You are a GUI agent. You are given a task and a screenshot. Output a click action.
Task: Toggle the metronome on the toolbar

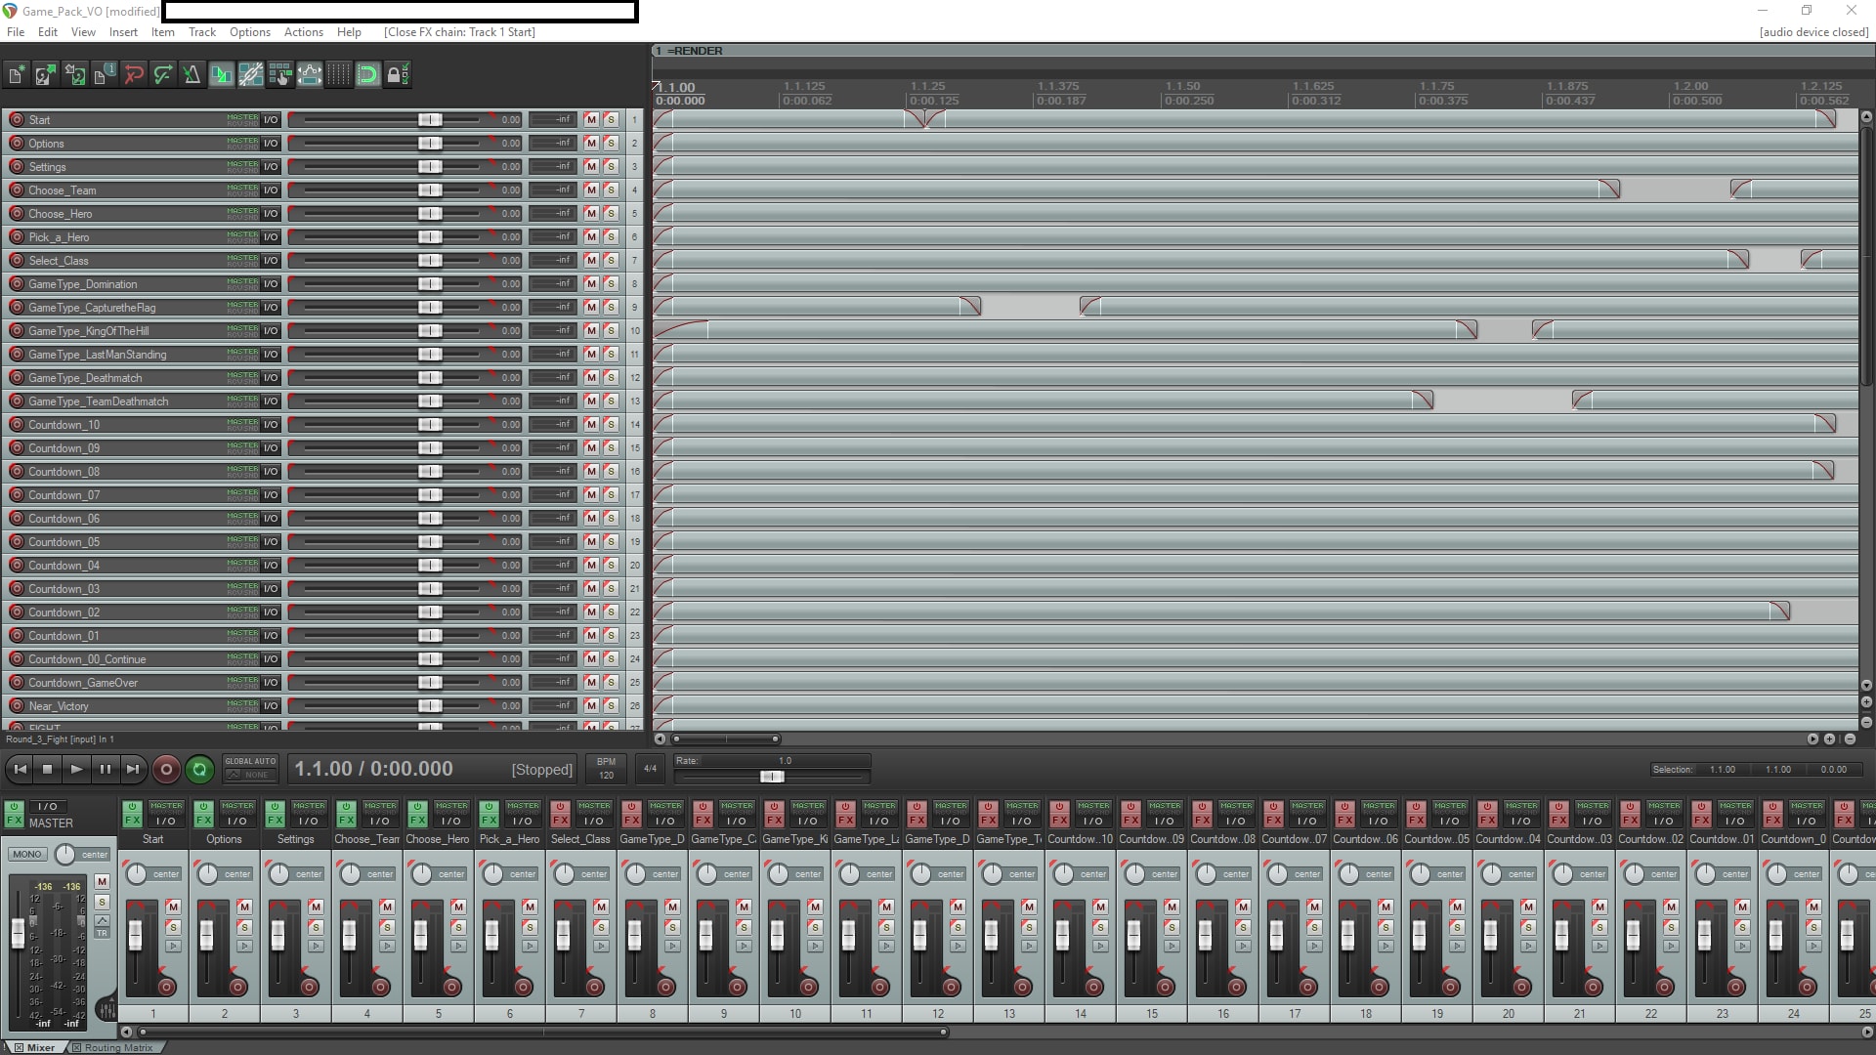pyautogui.click(x=192, y=74)
